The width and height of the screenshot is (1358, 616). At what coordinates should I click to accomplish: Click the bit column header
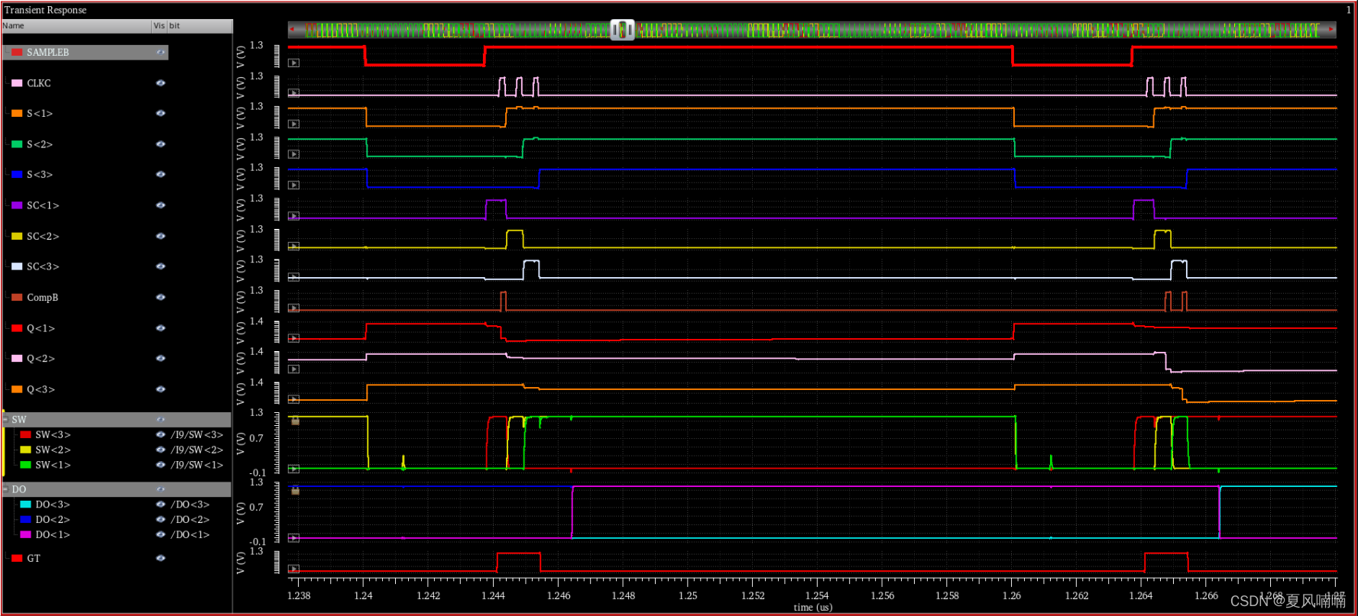(199, 26)
